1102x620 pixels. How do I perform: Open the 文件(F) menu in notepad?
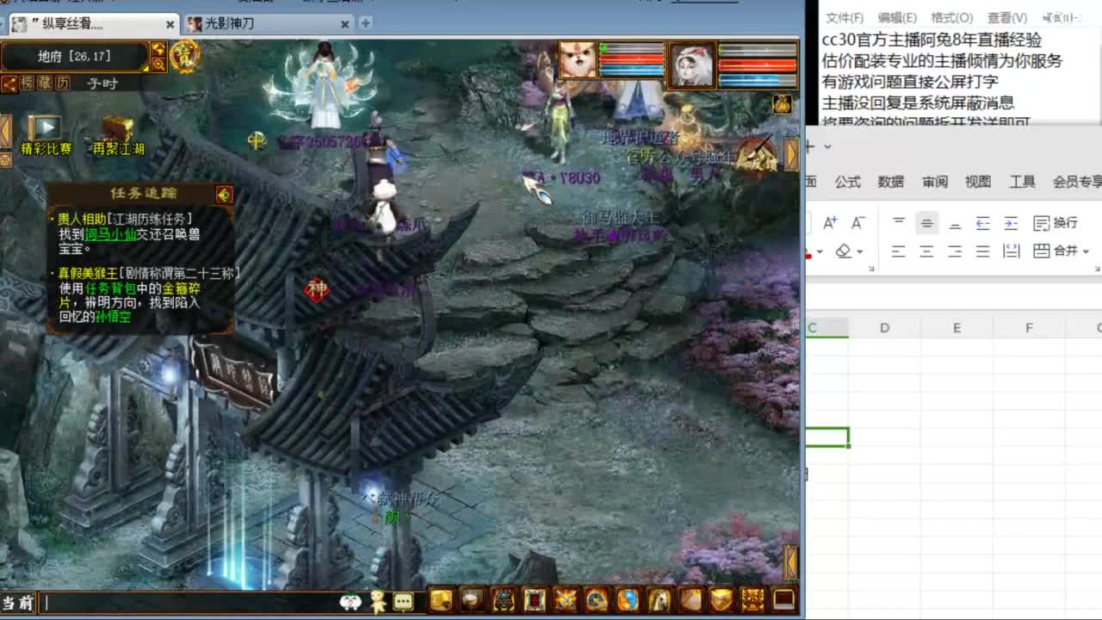coord(845,17)
